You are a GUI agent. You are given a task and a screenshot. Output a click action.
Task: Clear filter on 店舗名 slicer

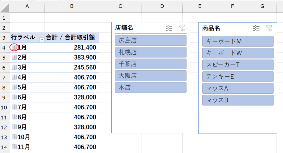click(x=182, y=28)
